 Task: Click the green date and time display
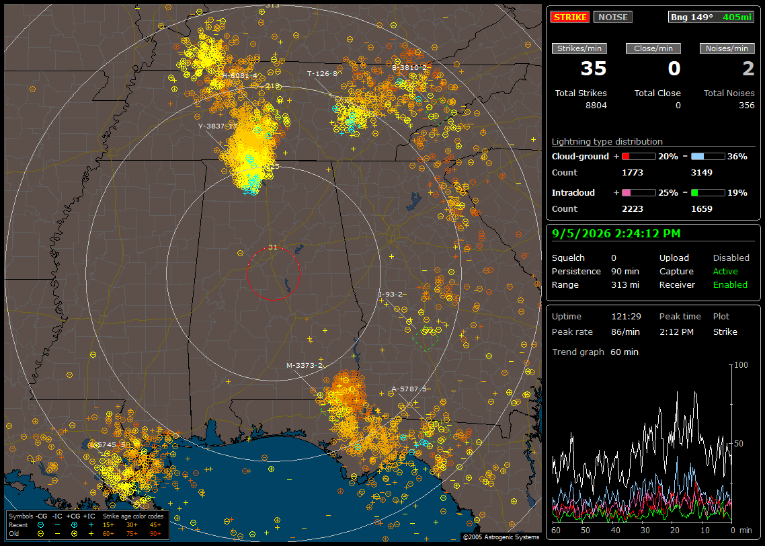tap(616, 234)
